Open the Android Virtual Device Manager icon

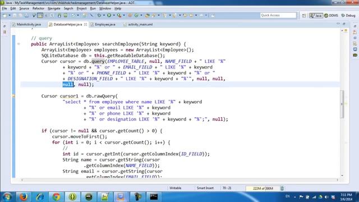pyautogui.click(x=66, y=15)
